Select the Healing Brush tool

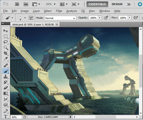tap(6, 65)
